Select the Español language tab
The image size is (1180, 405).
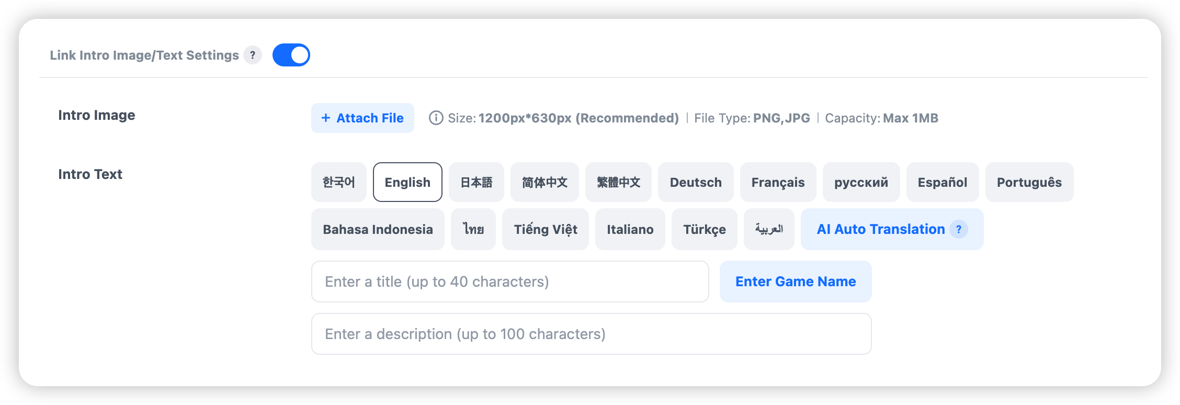click(x=942, y=182)
